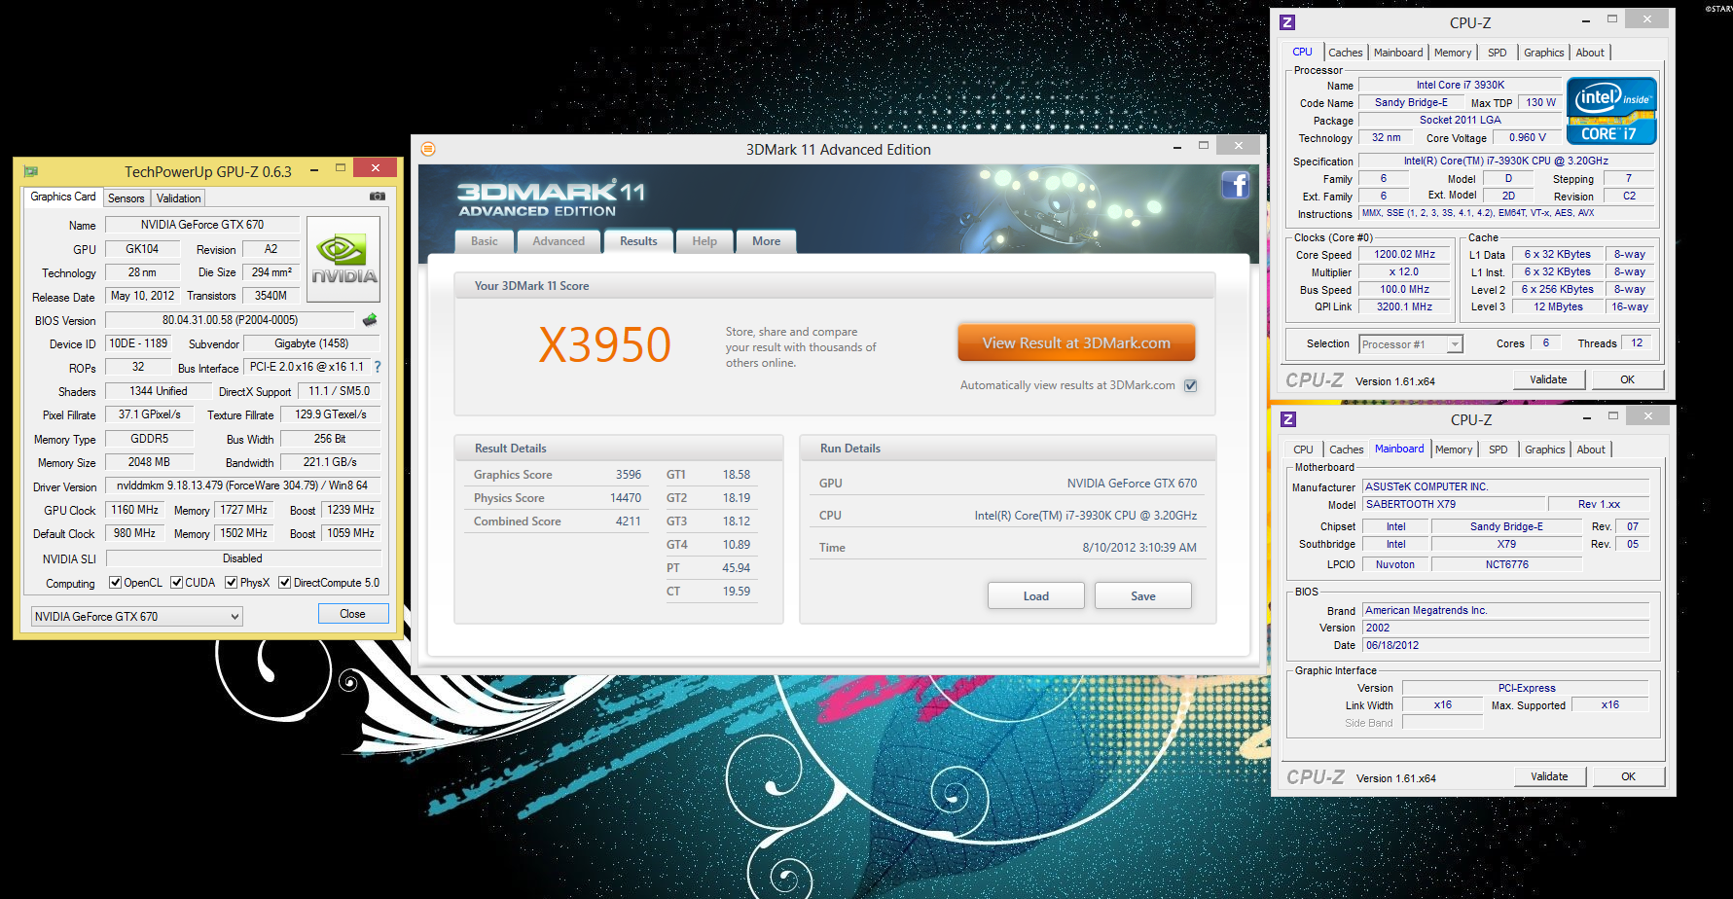Viewport: 1733px width, 899px height.
Task: Select the Graphics Card tab in GPU-Z
Action: (x=63, y=197)
